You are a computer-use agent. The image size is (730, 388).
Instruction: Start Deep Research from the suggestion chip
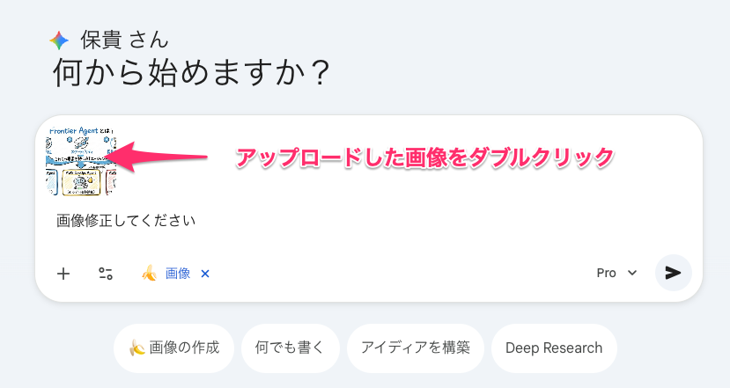554,348
